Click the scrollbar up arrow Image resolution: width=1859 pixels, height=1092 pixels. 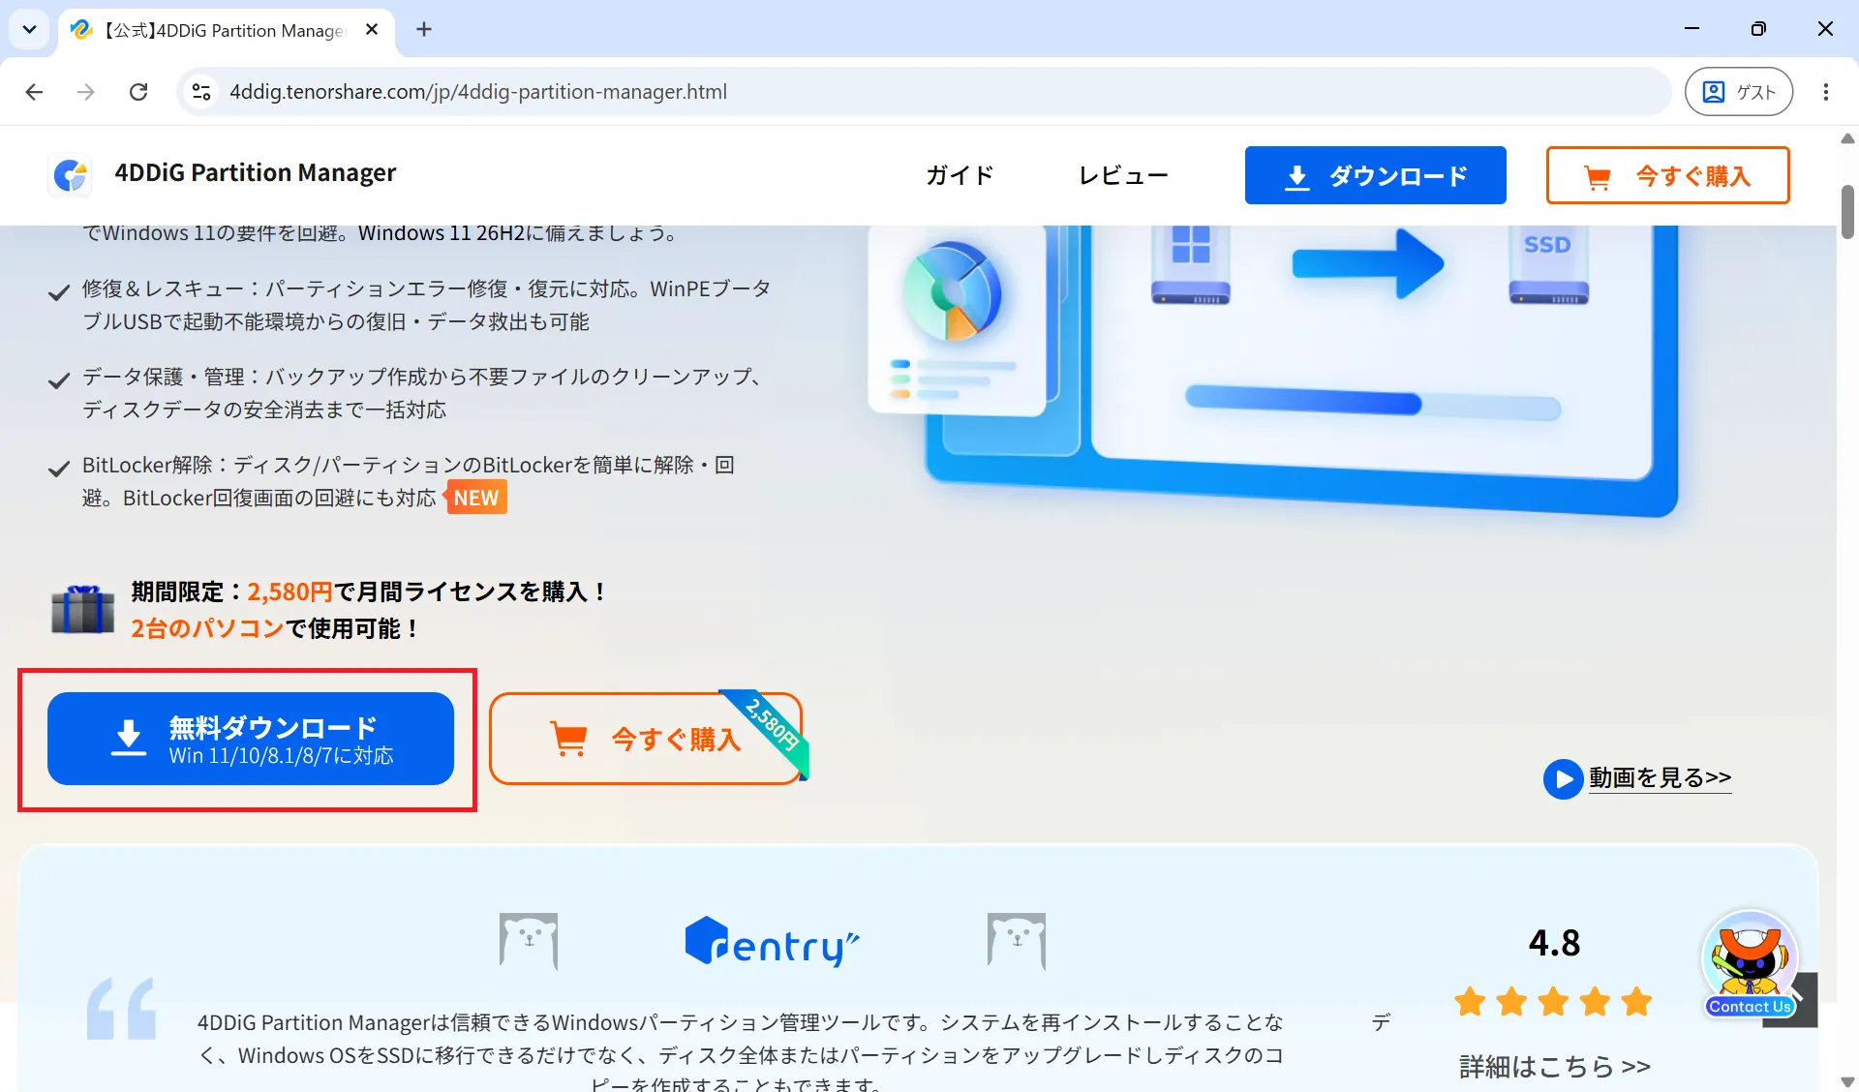1847,138
